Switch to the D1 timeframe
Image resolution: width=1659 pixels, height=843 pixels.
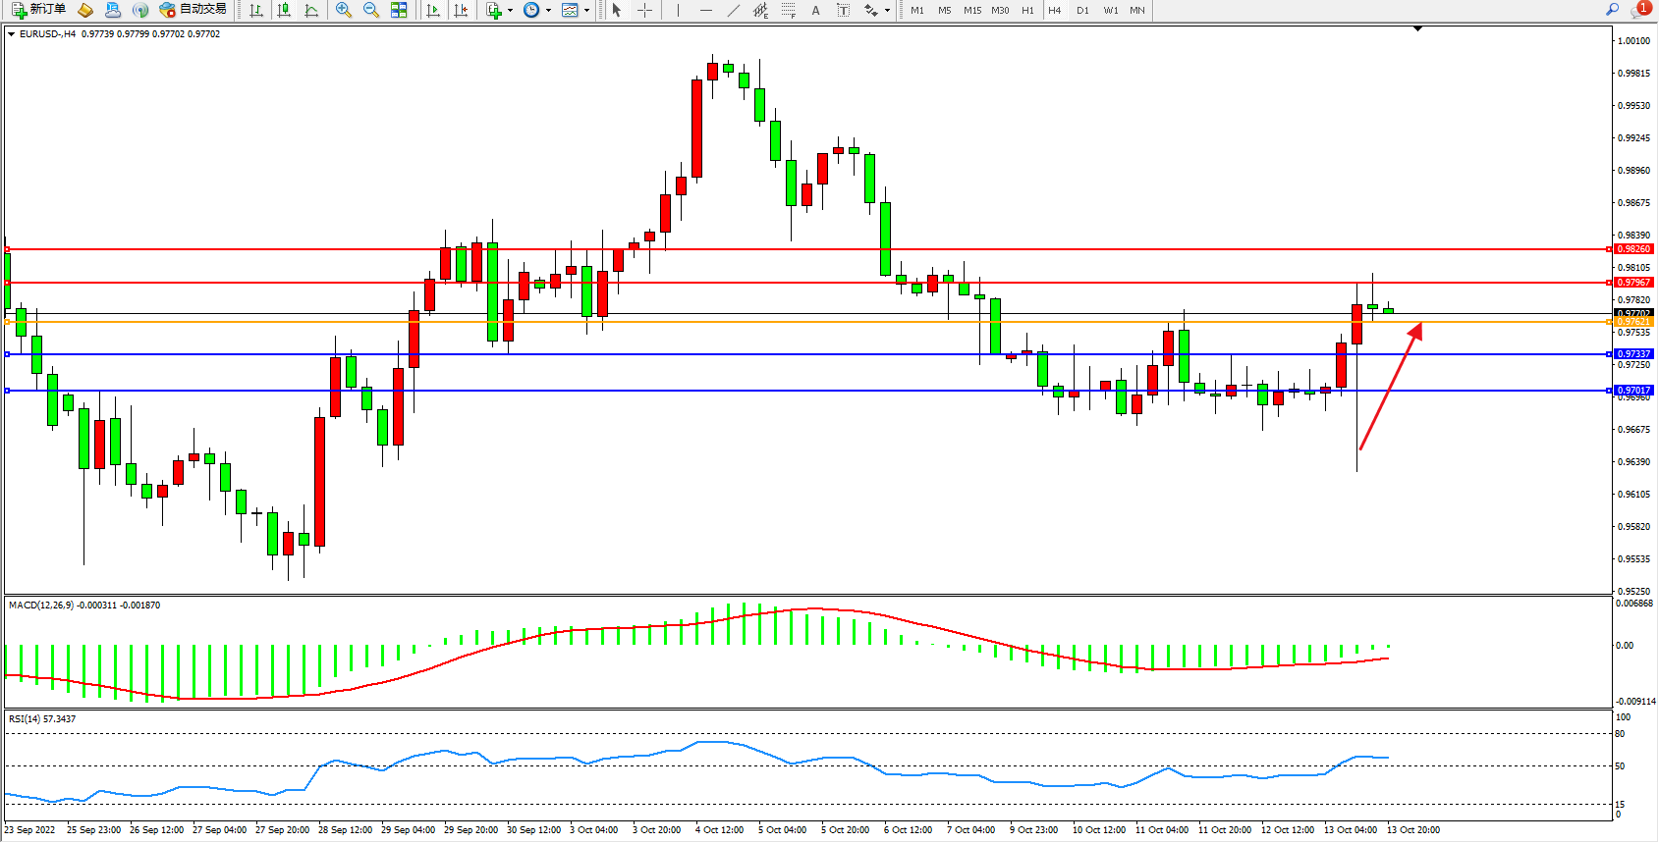click(1082, 10)
